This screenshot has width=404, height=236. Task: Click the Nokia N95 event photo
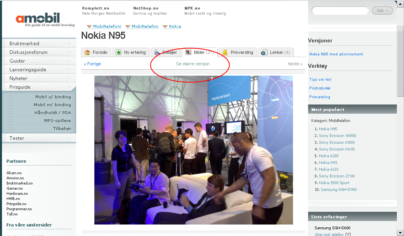[193, 150]
